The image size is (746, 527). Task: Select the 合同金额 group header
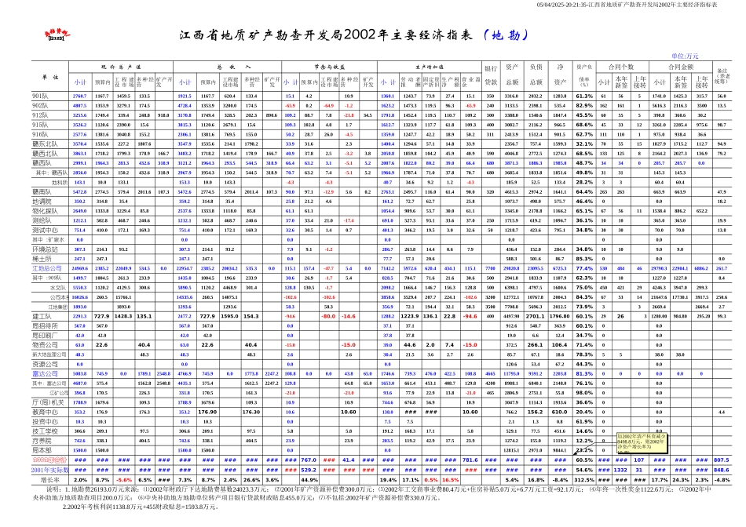[680, 67]
